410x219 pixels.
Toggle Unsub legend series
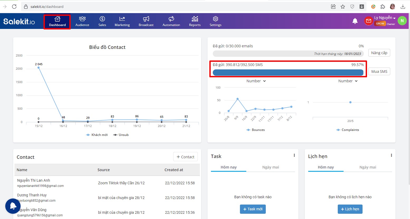[x=121, y=135]
